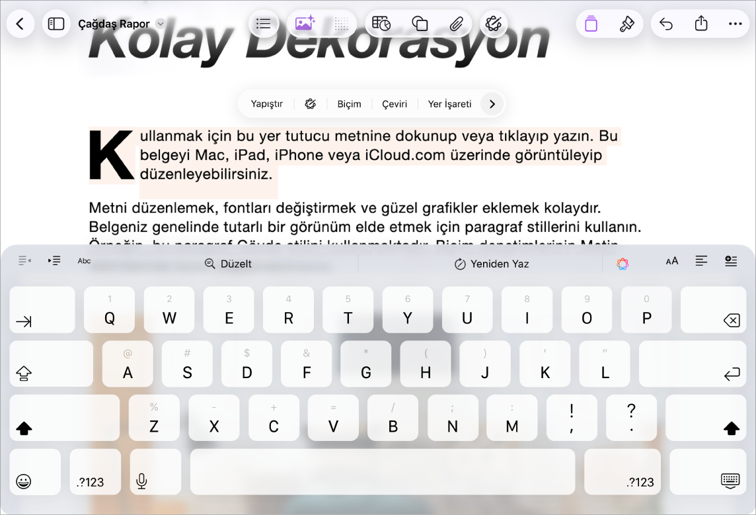
Task: Choose Biçim in the popup menu
Action: [349, 104]
